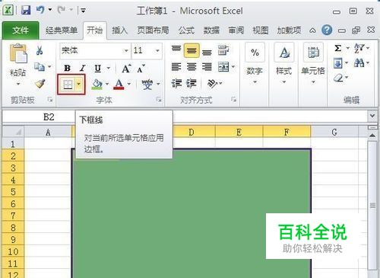Align text to the top
The height and width of the screenshot is (278, 380).
176,48
